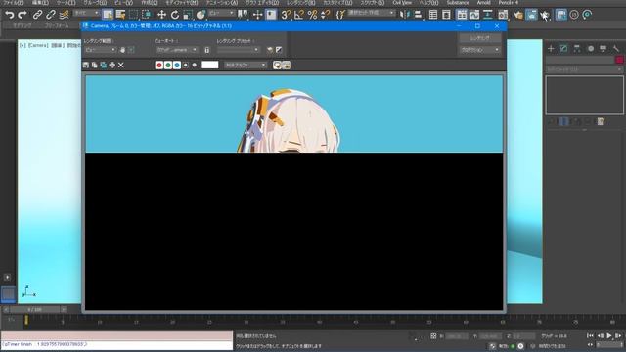The height and width of the screenshot is (352, 626).
Task: Toggle the Spinner Snap button
Action: [326, 15]
